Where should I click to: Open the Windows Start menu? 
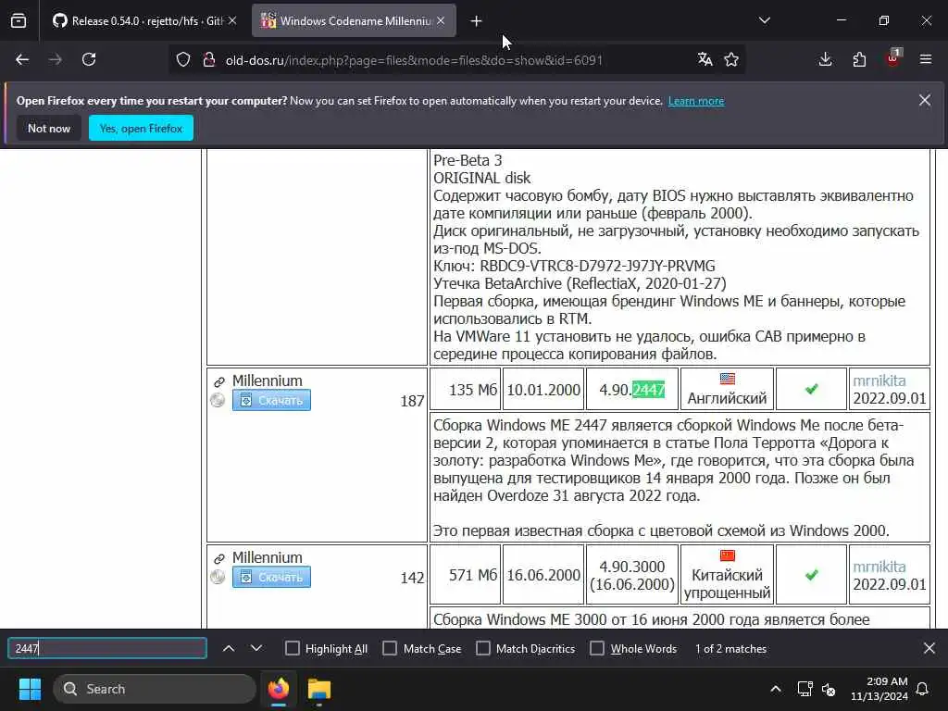point(30,689)
